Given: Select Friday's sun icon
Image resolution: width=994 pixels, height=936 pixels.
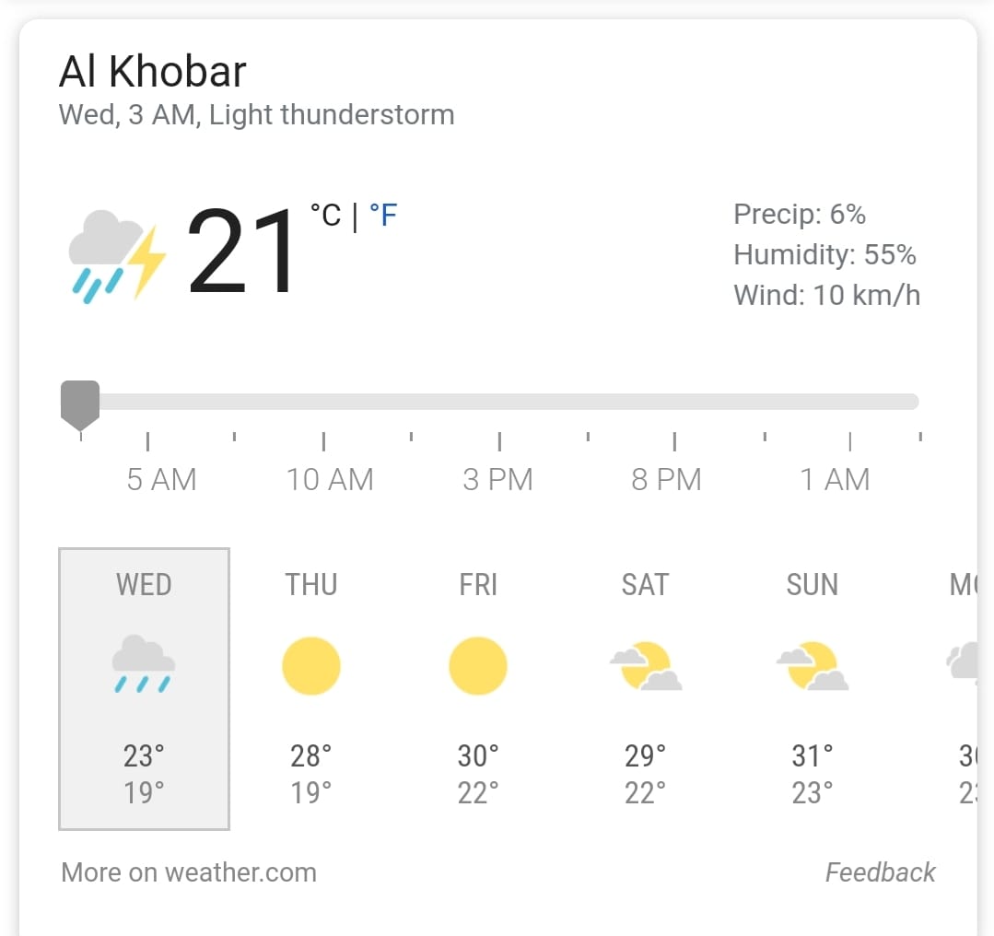Looking at the screenshot, I should tap(478, 666).
